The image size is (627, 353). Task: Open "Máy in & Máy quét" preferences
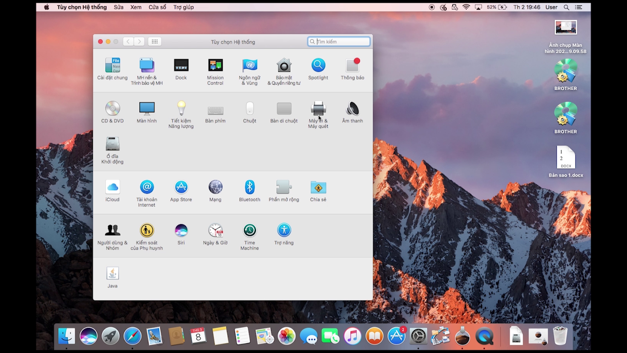pos(318,110)
